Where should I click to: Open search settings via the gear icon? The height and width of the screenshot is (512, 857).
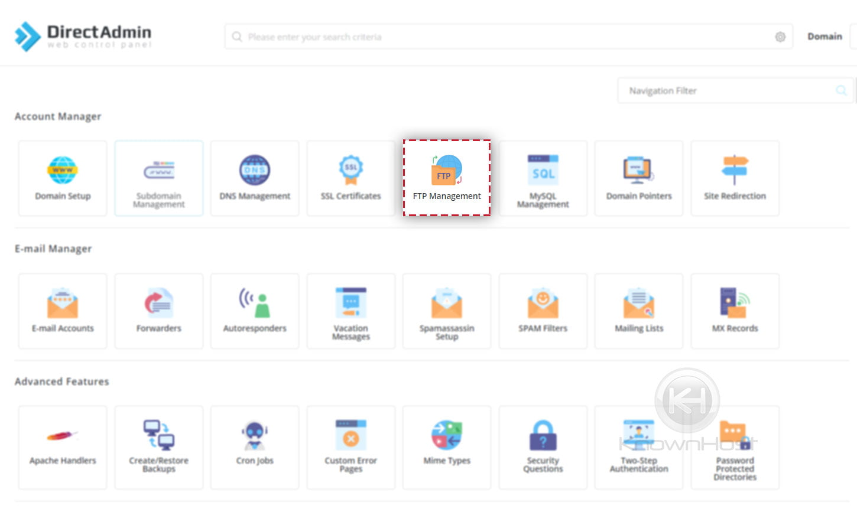click(780, 36)
